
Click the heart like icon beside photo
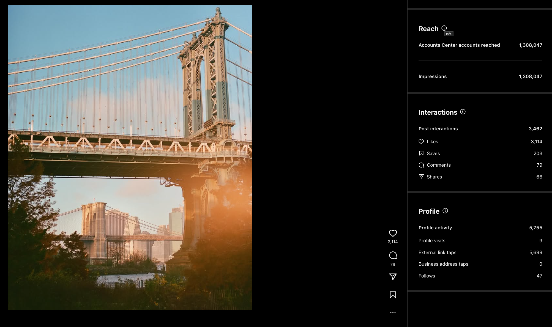(x=393, y=233)
